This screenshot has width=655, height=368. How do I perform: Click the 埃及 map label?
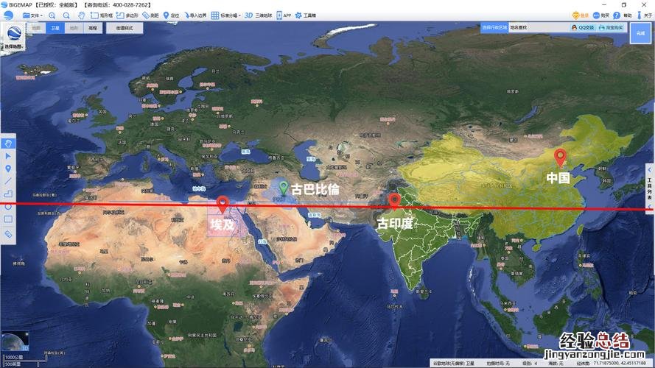click(223, 224)
